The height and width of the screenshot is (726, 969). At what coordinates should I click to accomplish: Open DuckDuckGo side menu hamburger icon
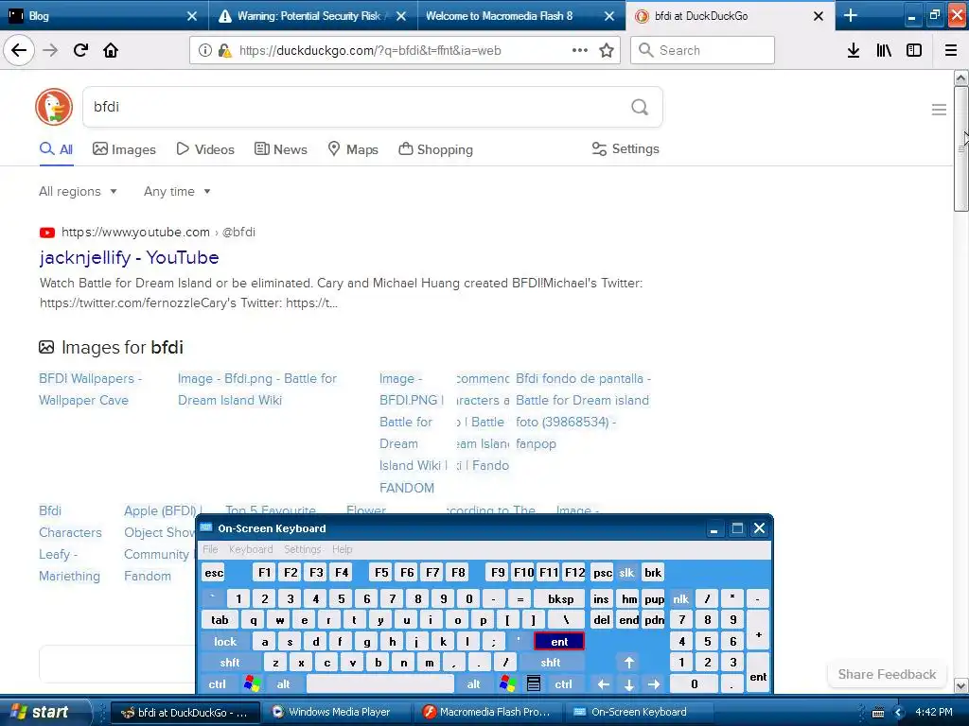[939, 110]
